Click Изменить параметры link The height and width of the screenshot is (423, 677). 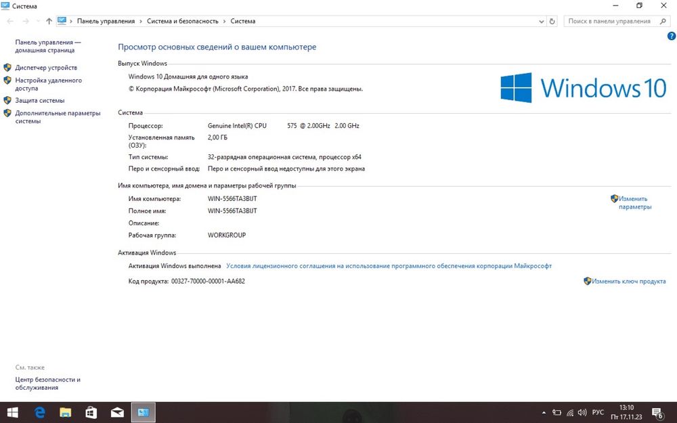click(x=635, y=203)
